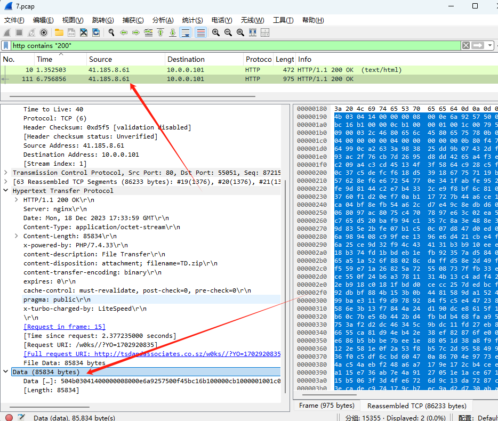Reset the text zoom to normal size
The image size is (498, 421).
(x=240, y=33)
